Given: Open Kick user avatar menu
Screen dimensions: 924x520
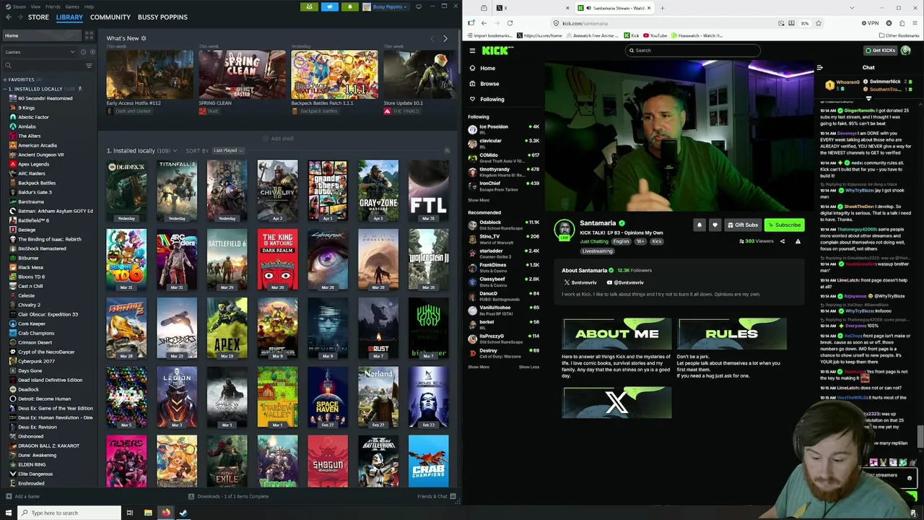Looking at the screenshot, I should [x=906, y=51].
